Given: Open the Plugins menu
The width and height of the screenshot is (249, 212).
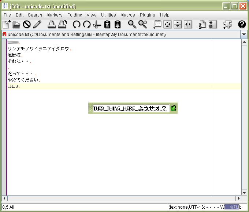Looking at the screenshot, I should (148, 15).
